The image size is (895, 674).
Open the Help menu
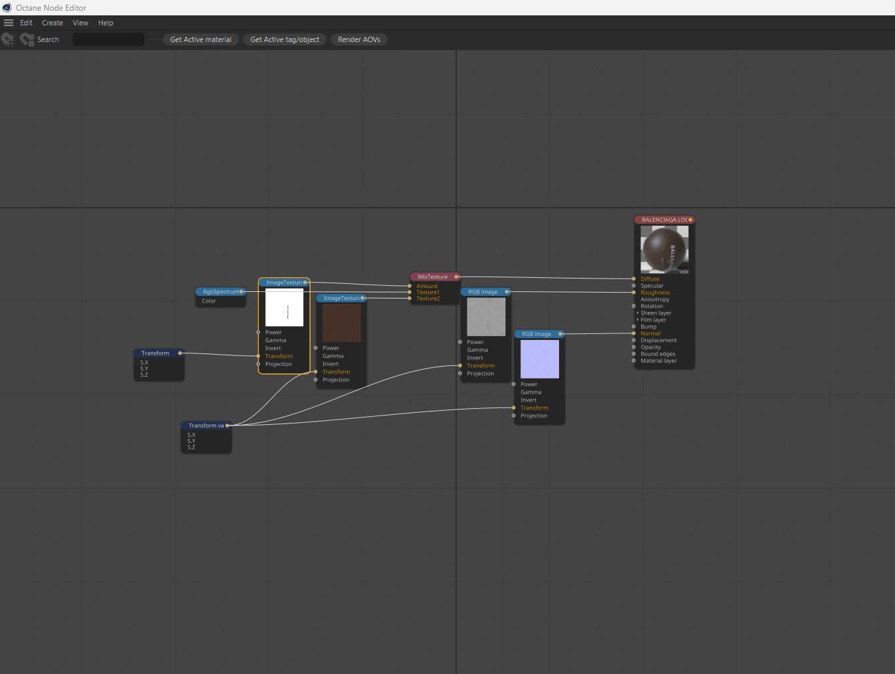(x=106, y=23)
